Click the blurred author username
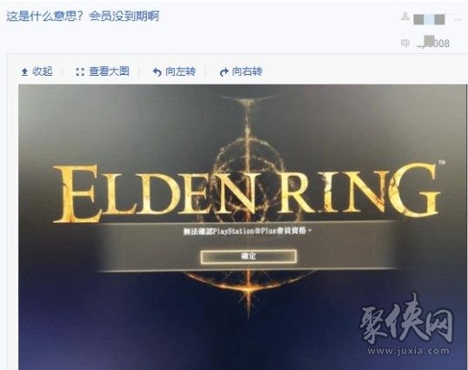Screen dimensions: 468x370 click(x=429, y=19)
